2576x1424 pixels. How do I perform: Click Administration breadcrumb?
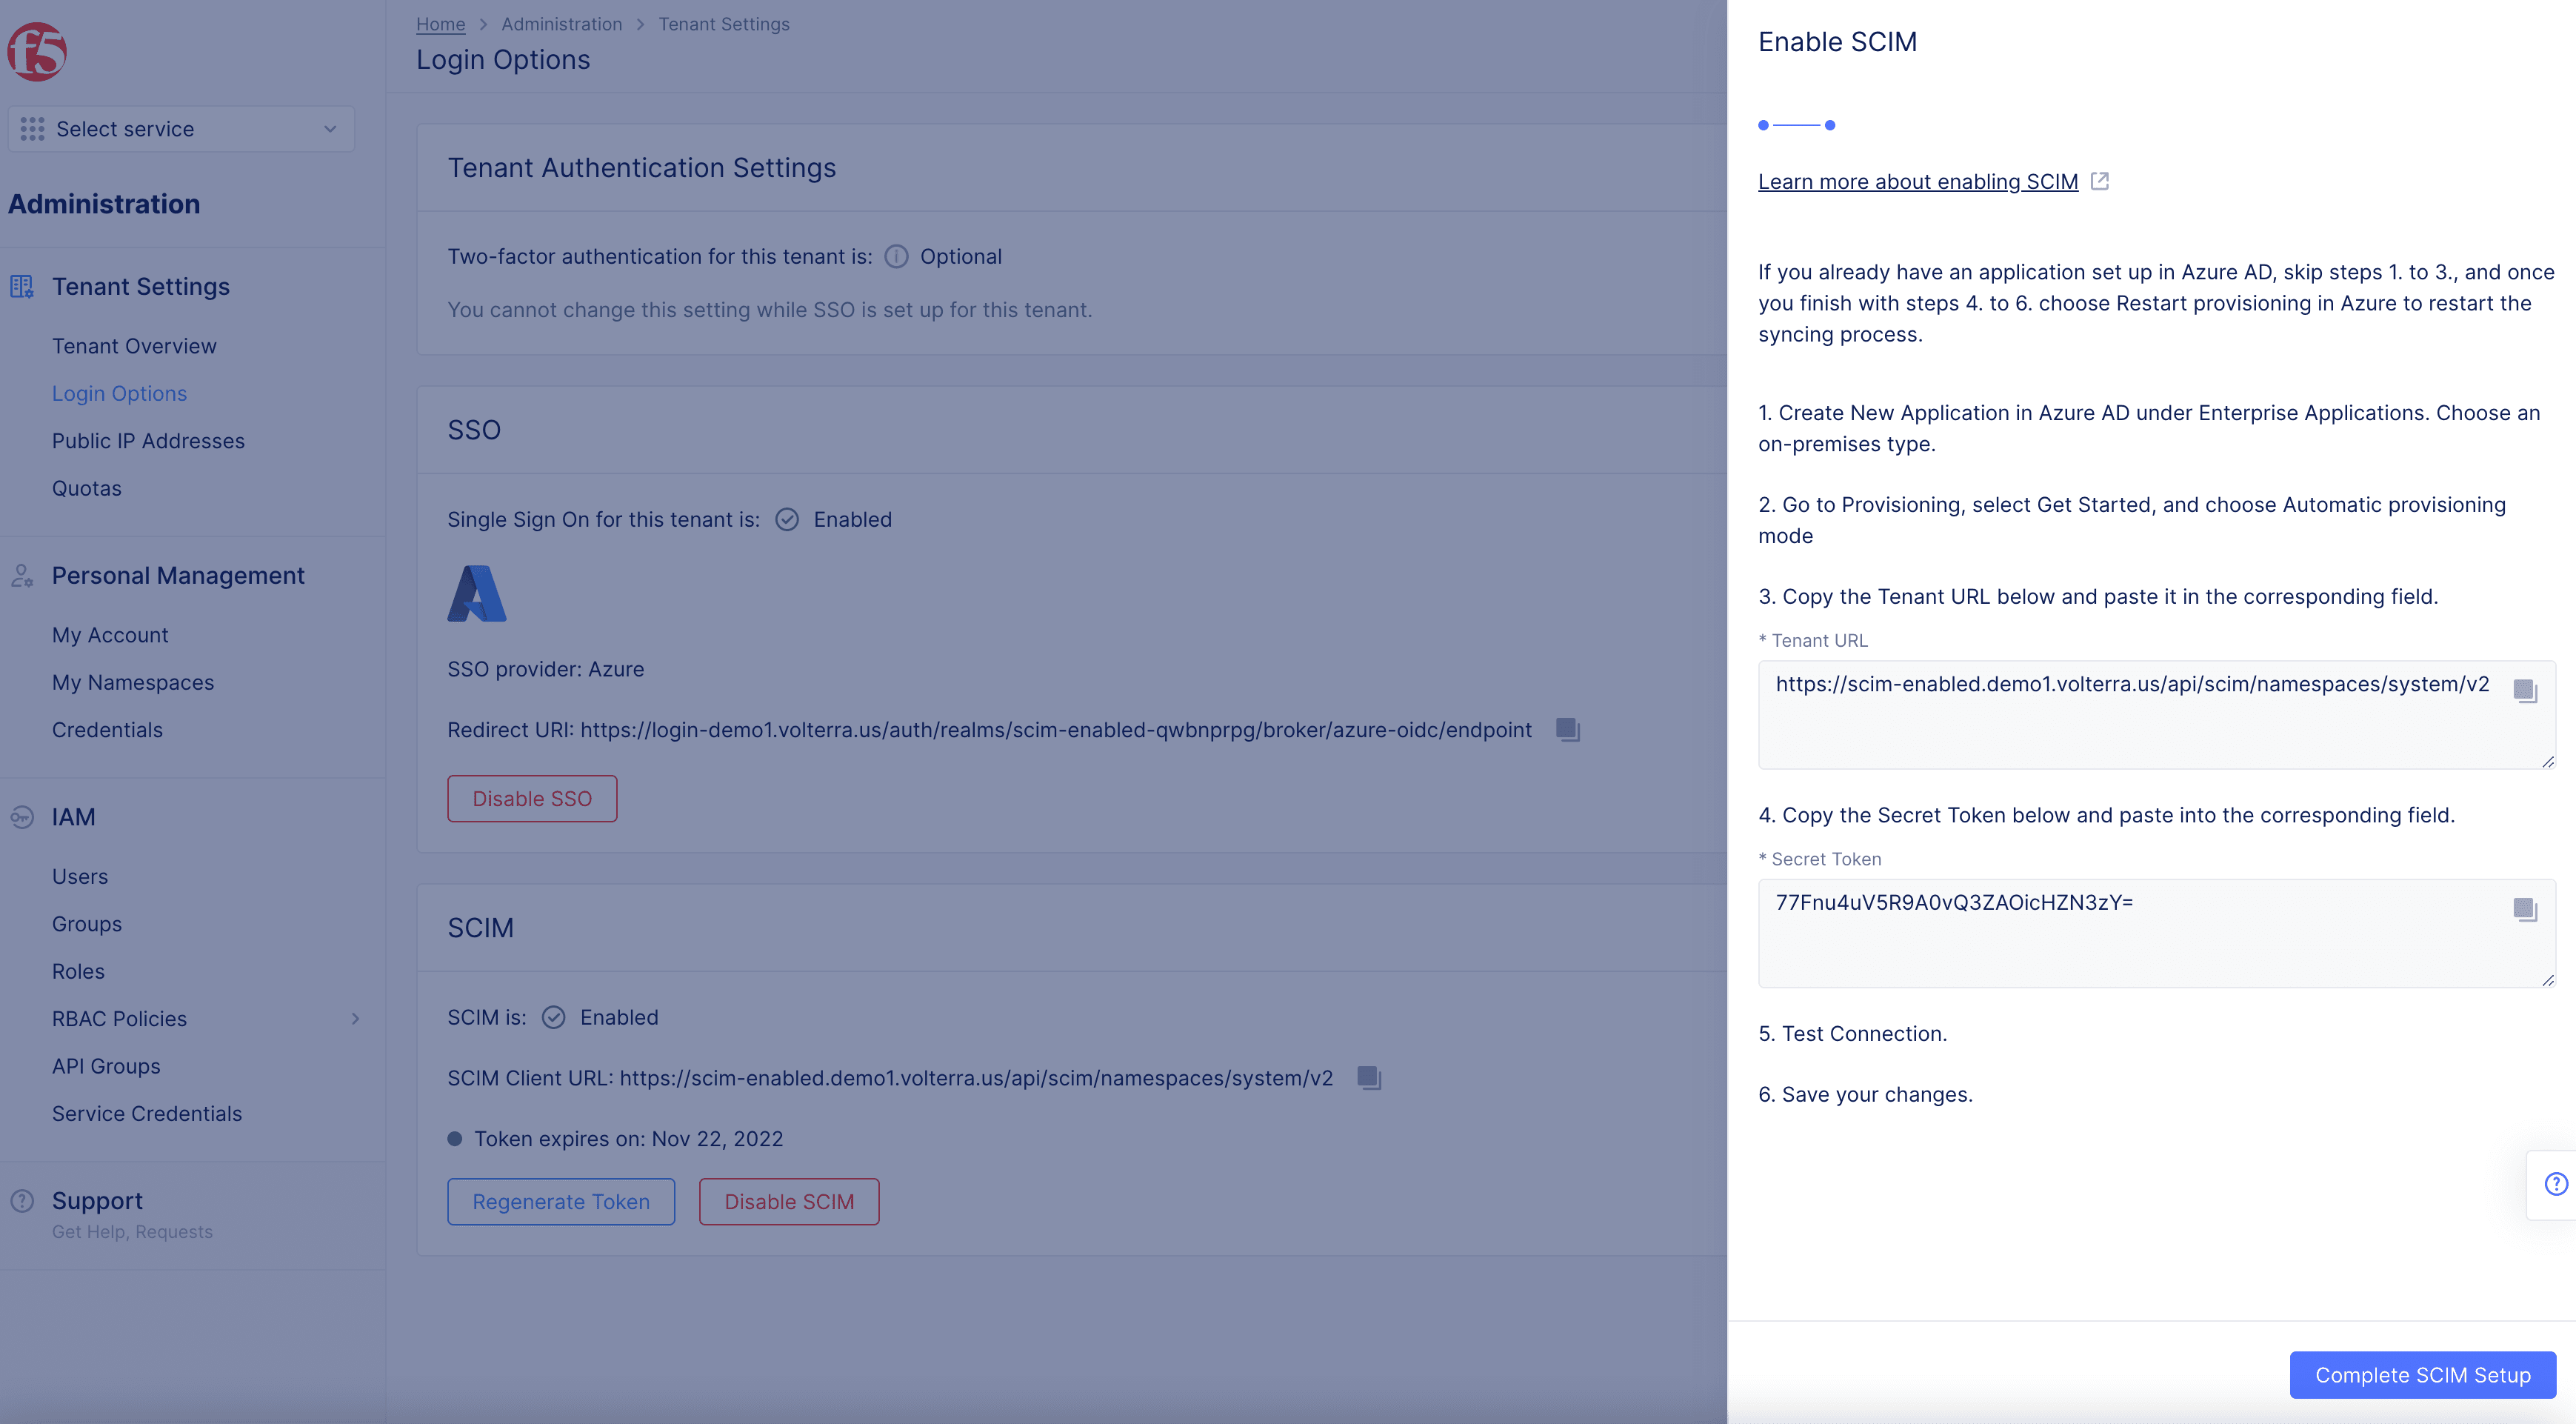pyautogui.click(x=562, y=24)
